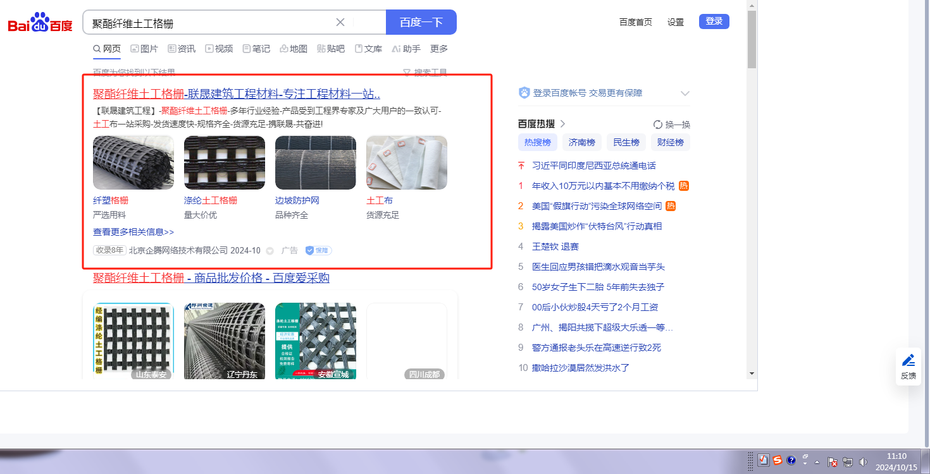Open the 山东泰安 product image
The height and width of the screenshot is (474, 930).
coord(133,341)
